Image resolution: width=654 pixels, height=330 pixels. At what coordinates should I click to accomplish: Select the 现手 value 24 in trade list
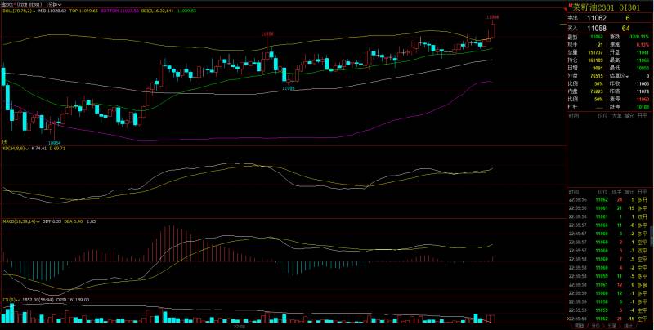[619, 199]
